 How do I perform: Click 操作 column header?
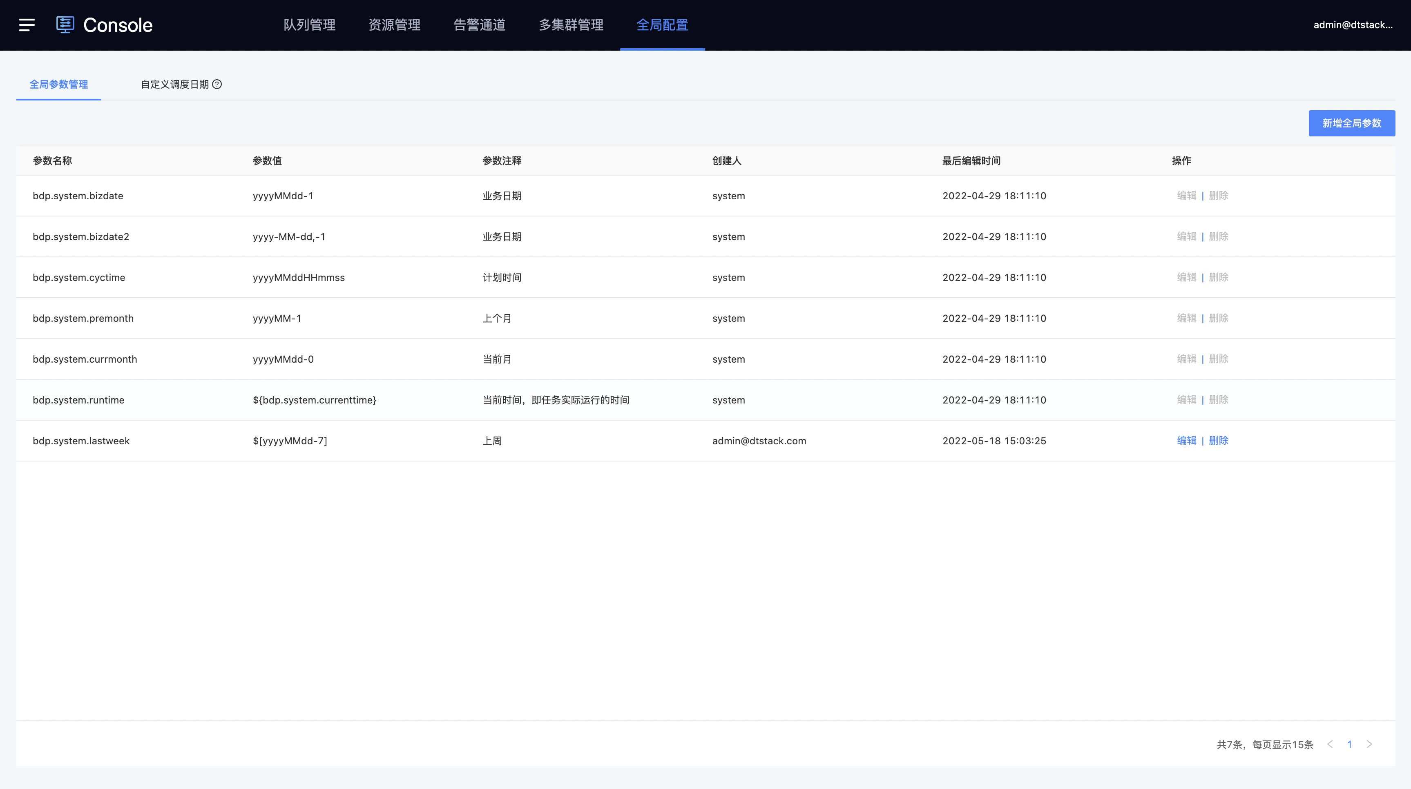[1181, 160]
